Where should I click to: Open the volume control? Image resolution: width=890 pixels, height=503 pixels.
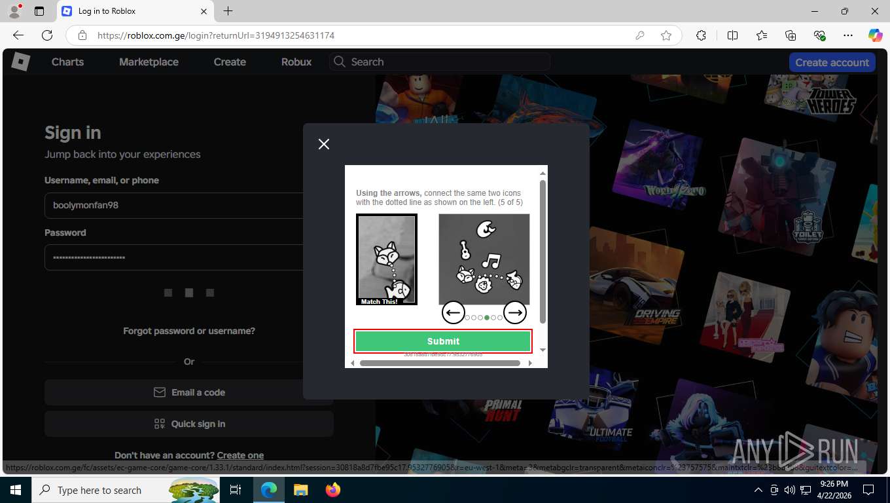pyautogui.click(x=789, y=490)
